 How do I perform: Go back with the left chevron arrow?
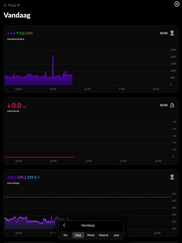pyautogui.click(x=64, y=225)
